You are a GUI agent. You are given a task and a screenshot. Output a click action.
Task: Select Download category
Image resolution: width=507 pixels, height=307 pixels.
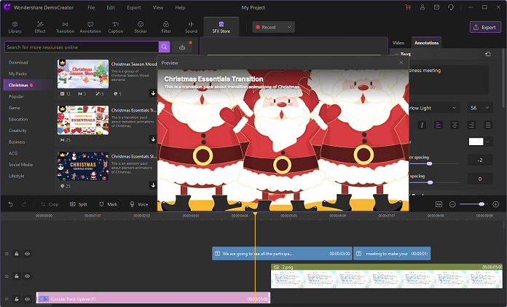[x=18, y=62]
